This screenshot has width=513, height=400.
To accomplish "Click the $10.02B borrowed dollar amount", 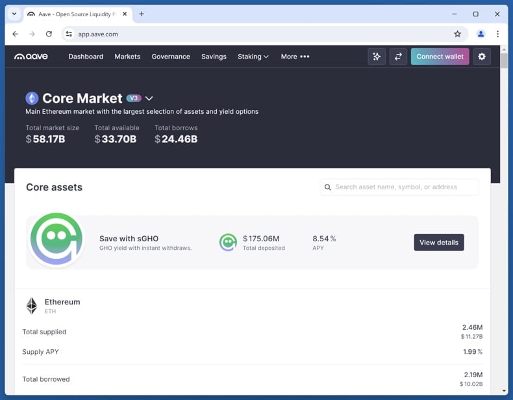I will 471,384.
